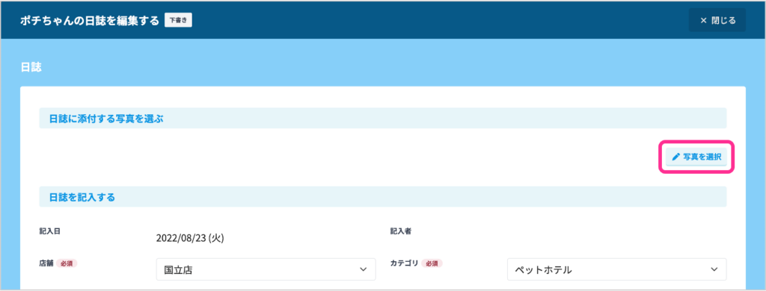Expand the chevron arrow of the ペットホテル selector
This screenshot has height=291, width=766.
[x=714, y=269]
